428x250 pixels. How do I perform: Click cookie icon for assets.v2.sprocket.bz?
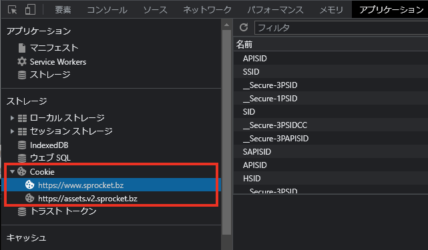pyautogui.click(x=29, y=198)
